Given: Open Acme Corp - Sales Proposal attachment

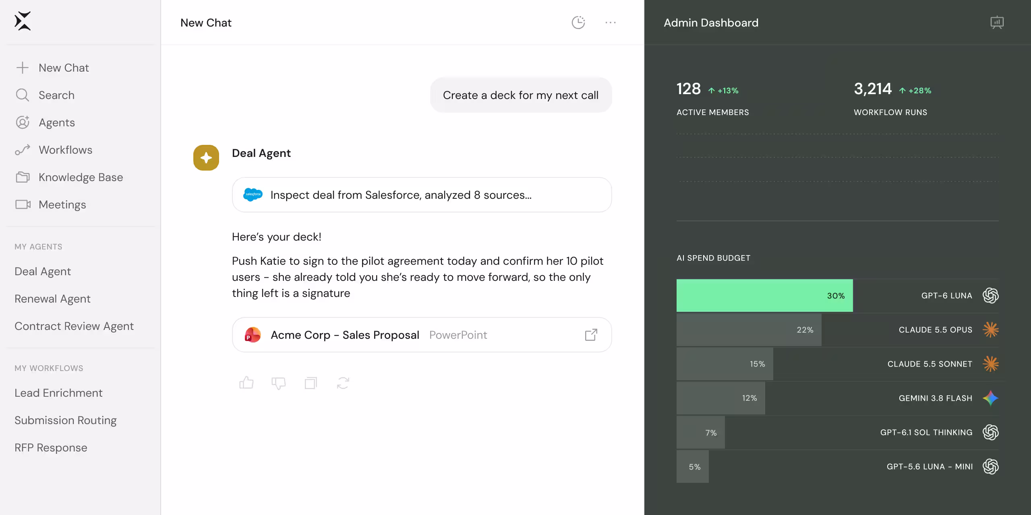Looking at the screenshot, I should 422,335.
